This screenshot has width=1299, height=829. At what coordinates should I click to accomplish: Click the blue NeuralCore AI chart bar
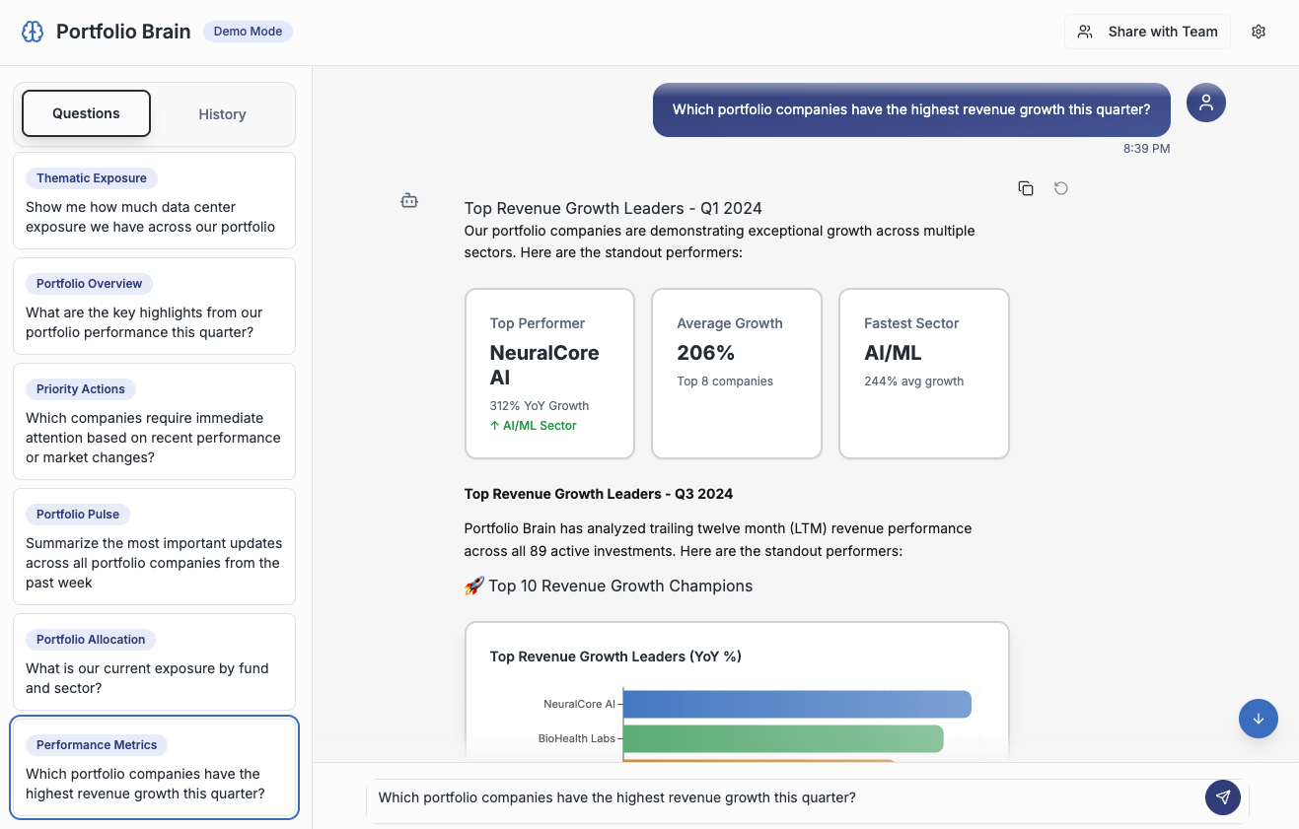click(797, 704)
